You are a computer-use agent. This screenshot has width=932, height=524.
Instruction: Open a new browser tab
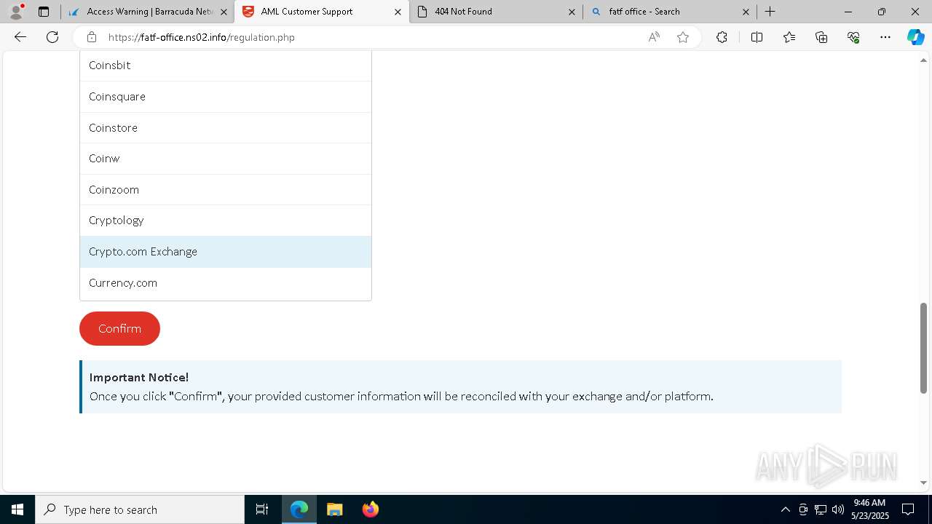[770, 12]
